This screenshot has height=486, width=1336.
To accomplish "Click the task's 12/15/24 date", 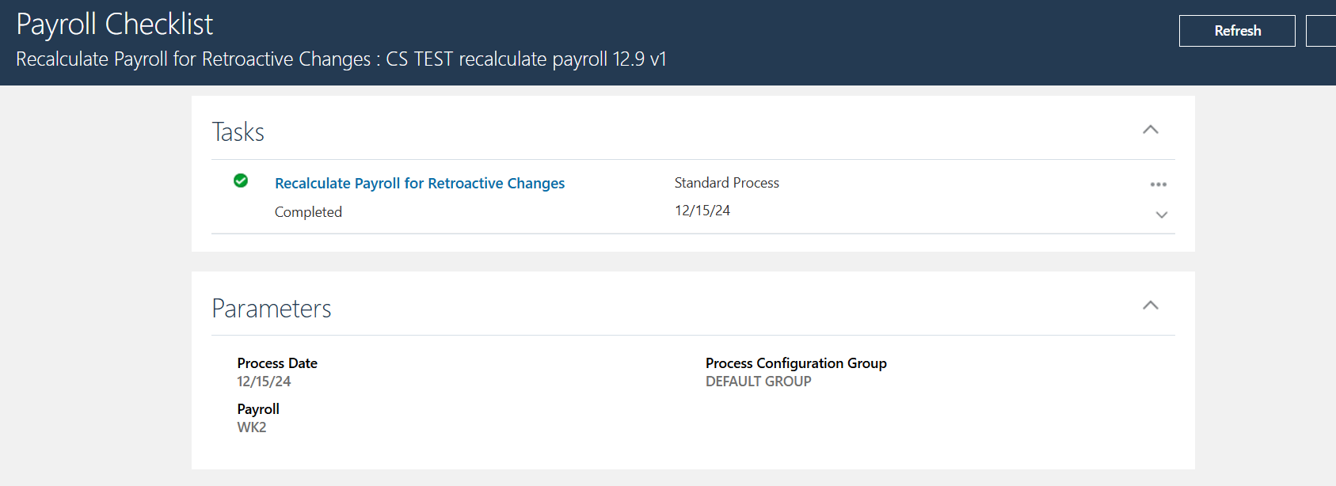I will tap(702, 211).
